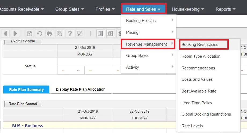Select Best Available Rate item
The image size is (247, 133).
click(x=208, y=91)
